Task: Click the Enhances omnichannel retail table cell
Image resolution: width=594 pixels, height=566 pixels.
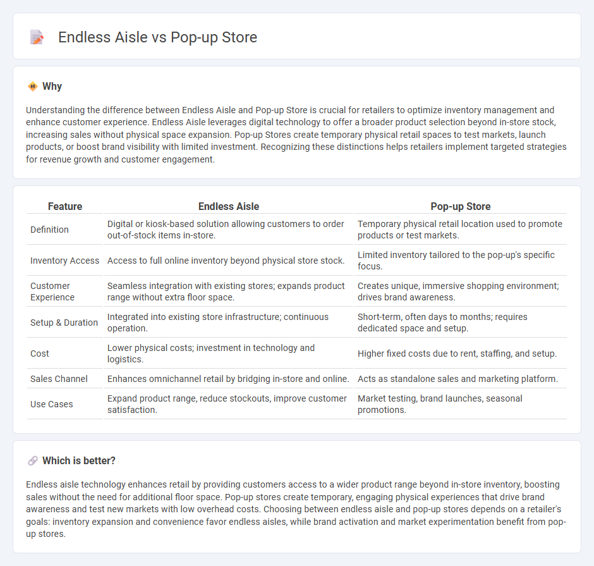Action: (x=229, y=379)
